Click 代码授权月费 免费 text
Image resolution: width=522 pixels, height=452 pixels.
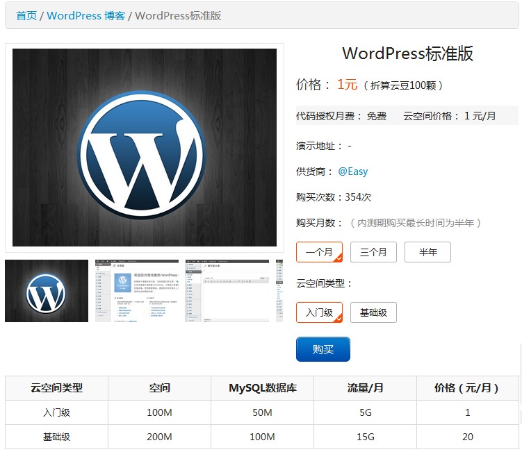341,116
